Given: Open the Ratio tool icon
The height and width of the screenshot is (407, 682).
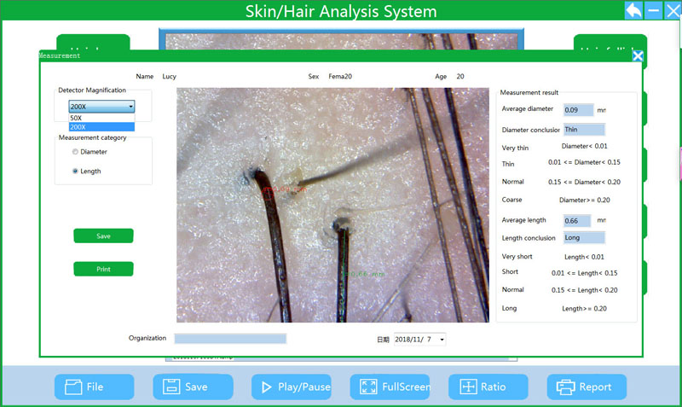Looking at the screenshot, I should [467, 387].
